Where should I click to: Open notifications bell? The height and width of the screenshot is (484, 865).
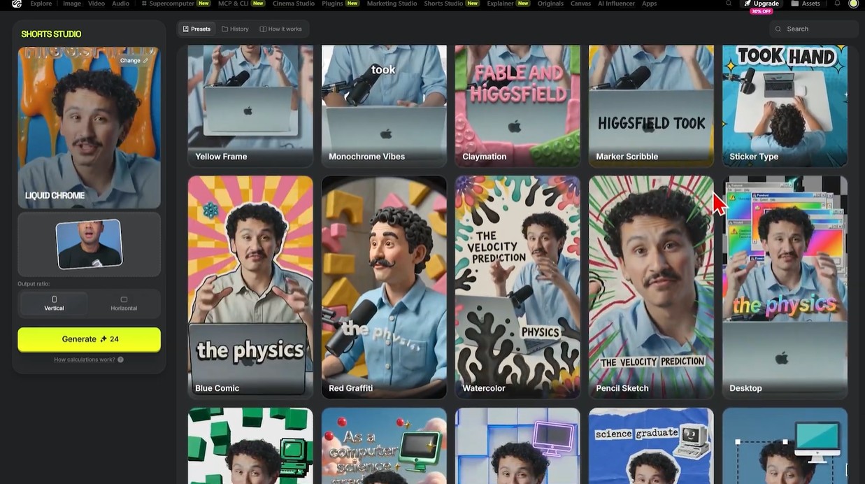tap(837, 3)
